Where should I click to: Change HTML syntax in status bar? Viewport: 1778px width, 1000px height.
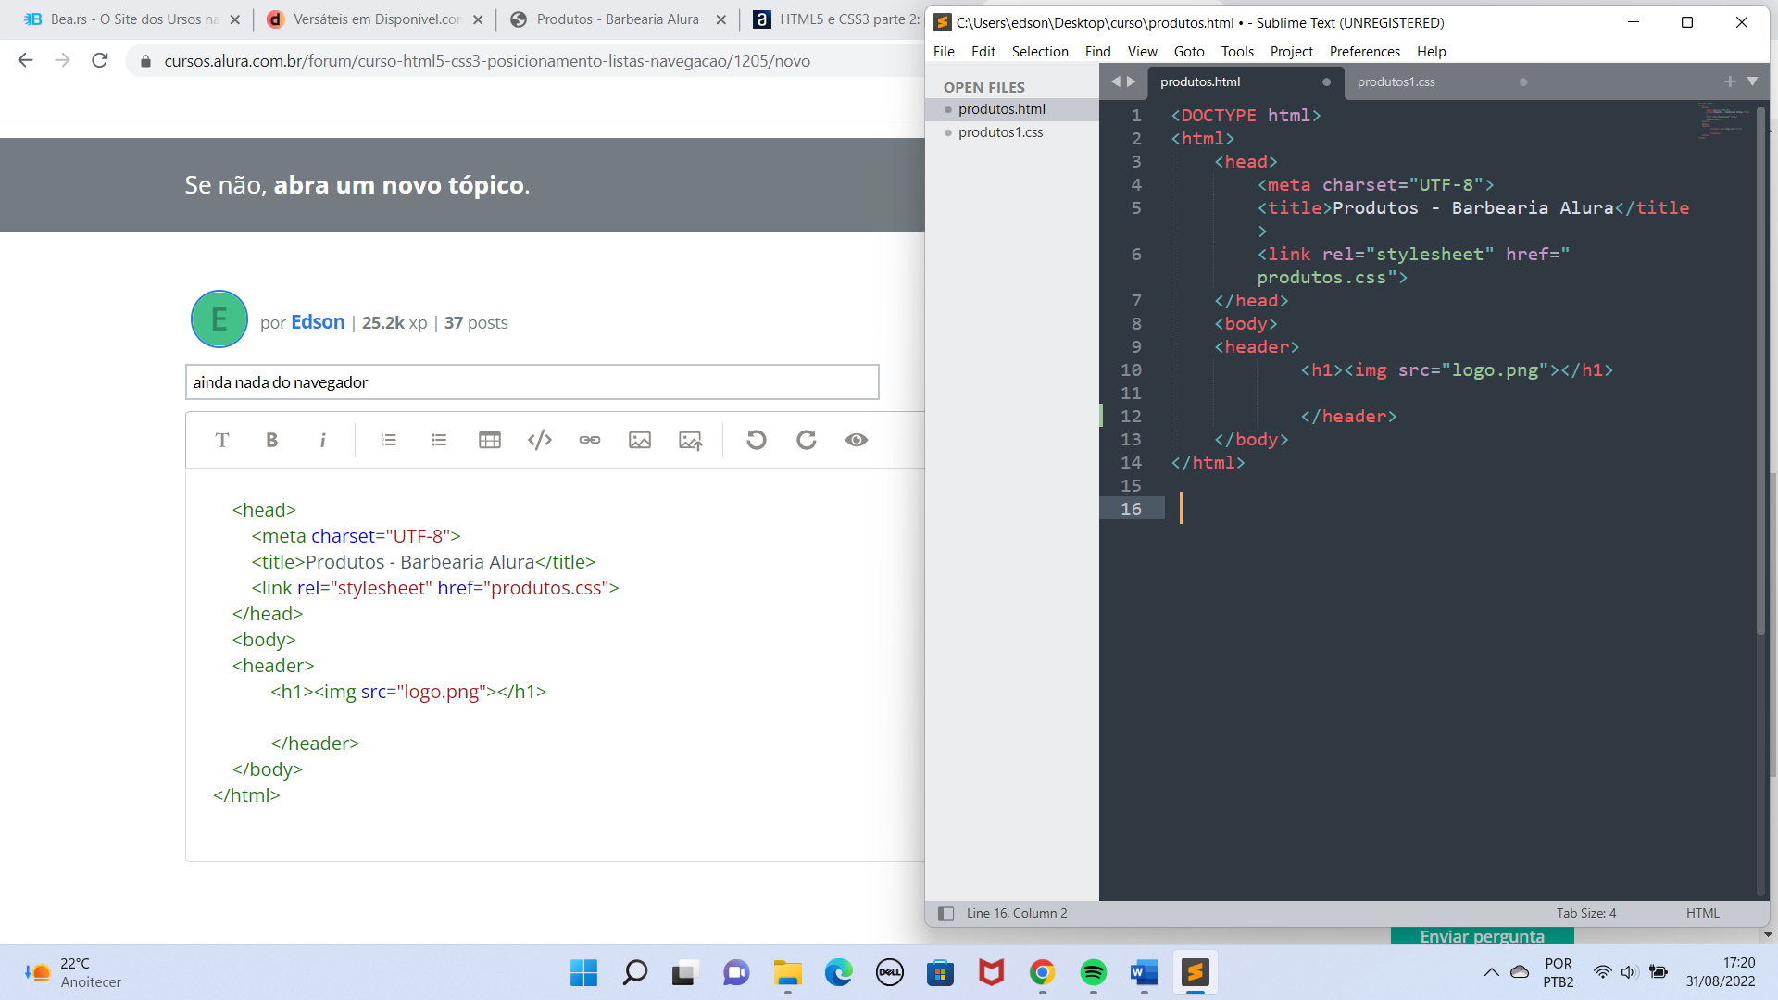tap(1702, 914)
